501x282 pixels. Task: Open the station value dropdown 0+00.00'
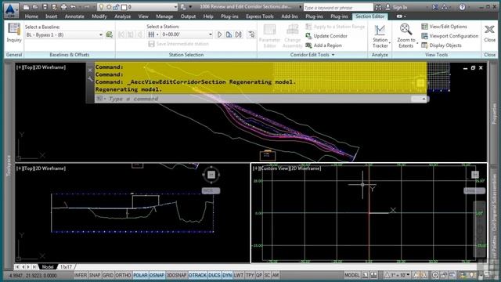tap(211, 34)
